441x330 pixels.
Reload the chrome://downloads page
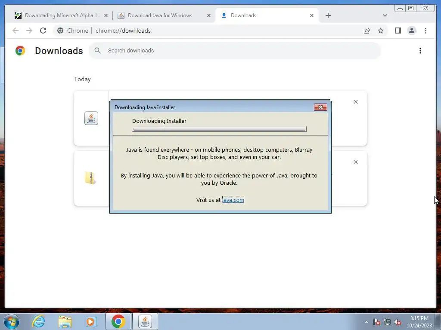(x=43, y=31)
